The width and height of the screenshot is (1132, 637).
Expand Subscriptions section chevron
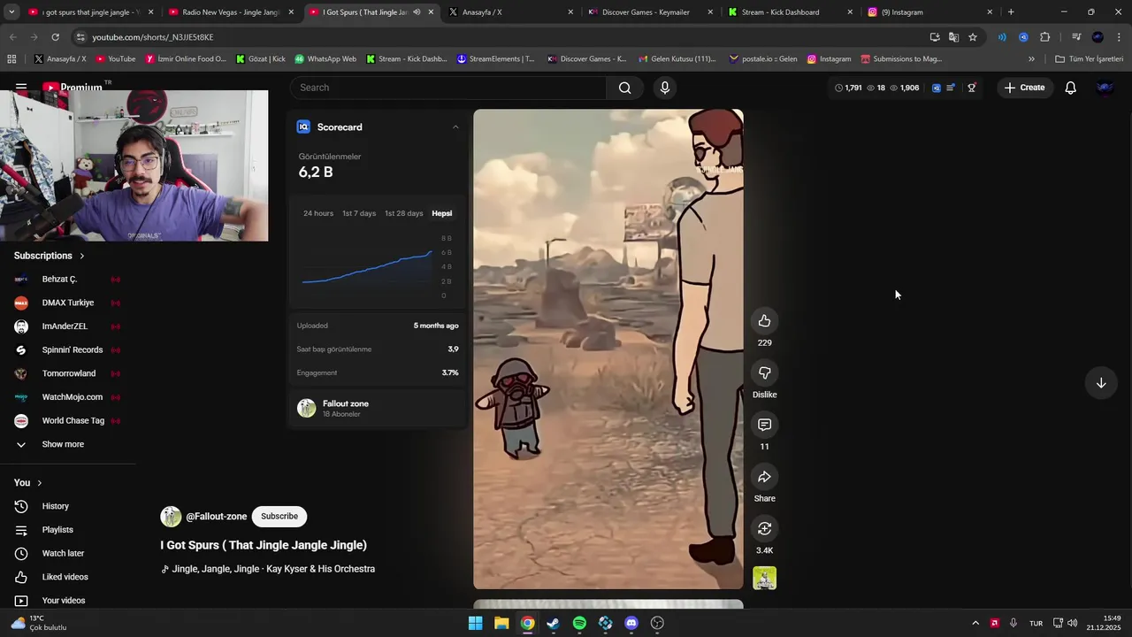[x=82, y=256]
